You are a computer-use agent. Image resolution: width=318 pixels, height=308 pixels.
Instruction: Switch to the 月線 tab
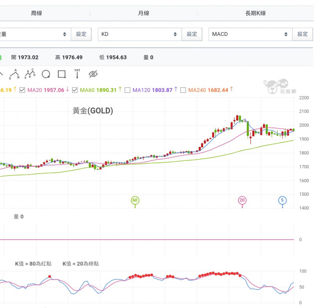(x=144, y=13)
